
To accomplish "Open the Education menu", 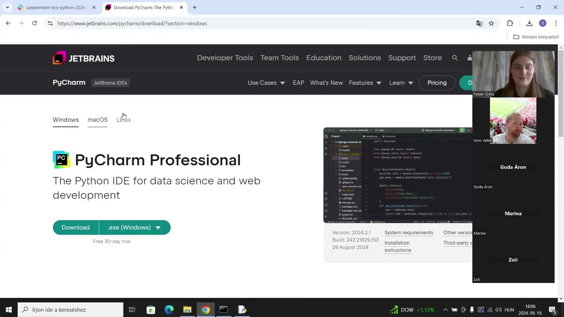I will pyautogui.click(x=323, y=58).
